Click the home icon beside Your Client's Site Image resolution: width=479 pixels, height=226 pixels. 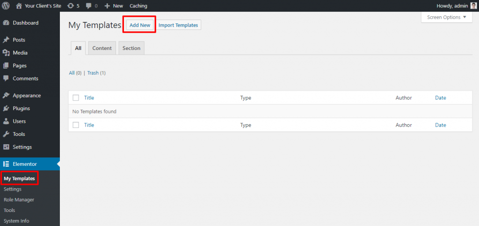click(19, 6)
